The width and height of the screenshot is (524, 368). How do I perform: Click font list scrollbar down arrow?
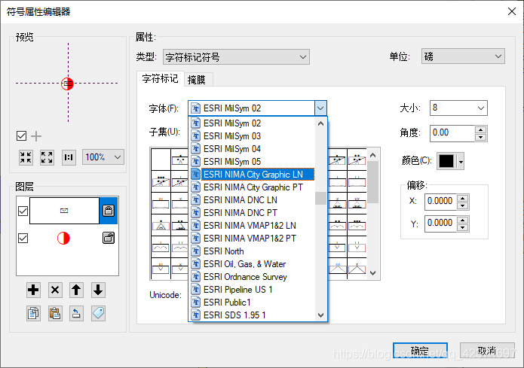click(x=320, y=315)
